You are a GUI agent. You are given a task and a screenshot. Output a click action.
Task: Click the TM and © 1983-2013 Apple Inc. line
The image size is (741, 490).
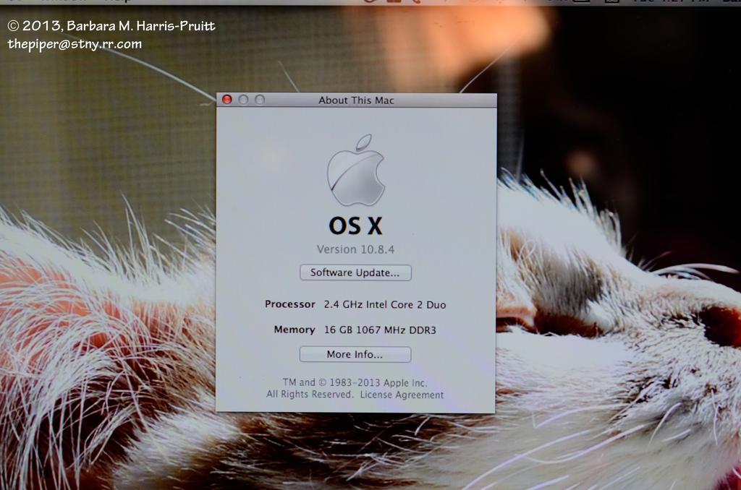coord(355,382)
